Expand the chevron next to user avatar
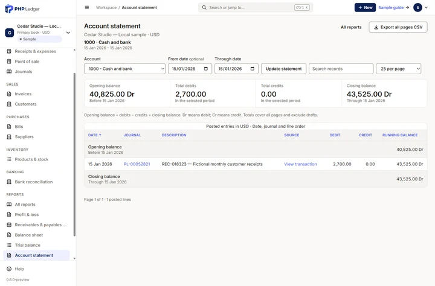The width and height of the screenshot is (435, 286). click(x=427, y=7)
